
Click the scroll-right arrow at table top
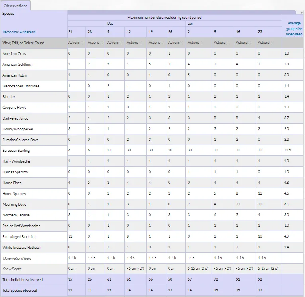tap(301, 12)
